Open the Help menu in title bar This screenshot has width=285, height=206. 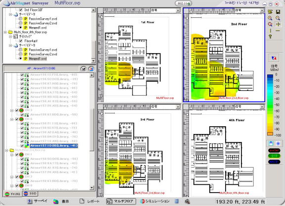254,3
